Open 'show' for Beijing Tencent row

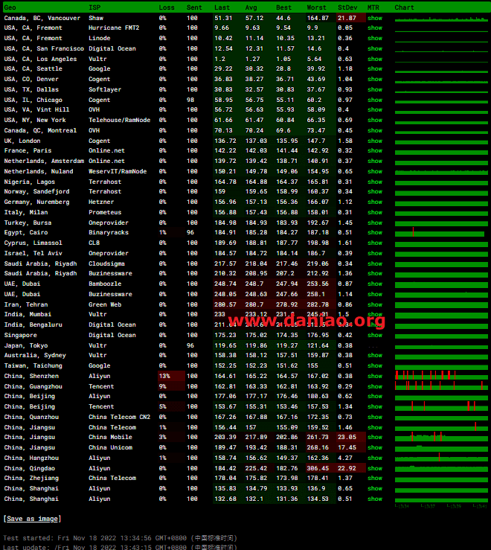pos(374,407)
